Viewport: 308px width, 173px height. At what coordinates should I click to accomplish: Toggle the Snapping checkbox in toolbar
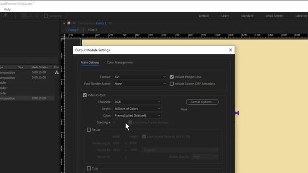[46, 16]
